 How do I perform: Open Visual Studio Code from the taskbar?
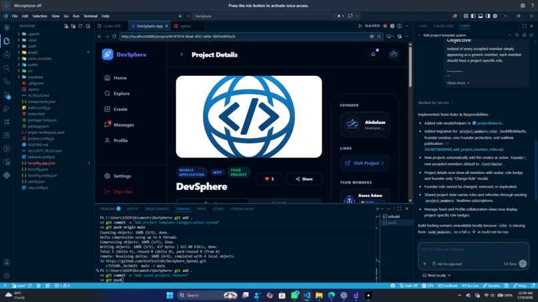[x=307, y=295]
